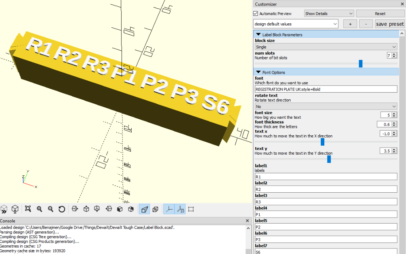
Task: Click the text x slider handle
Action: [x=322, y=142]
